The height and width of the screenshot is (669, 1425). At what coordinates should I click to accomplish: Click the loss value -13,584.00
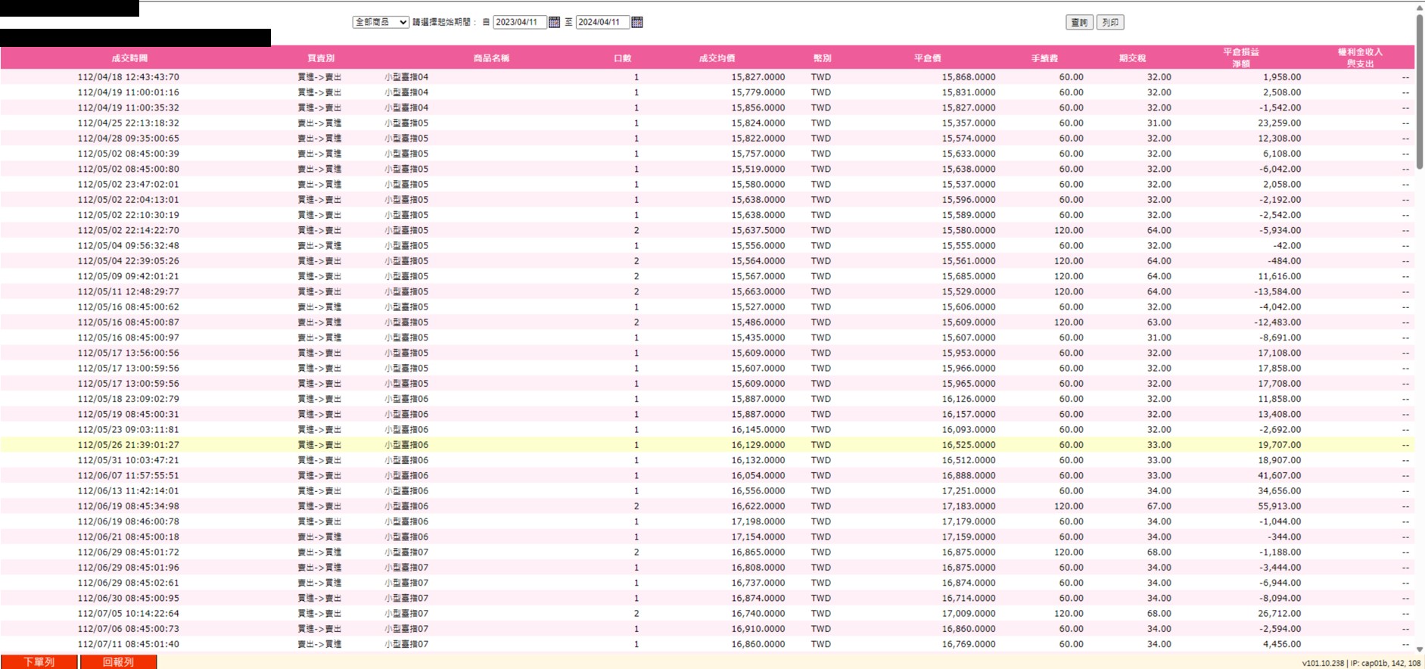click(1278, 291)
